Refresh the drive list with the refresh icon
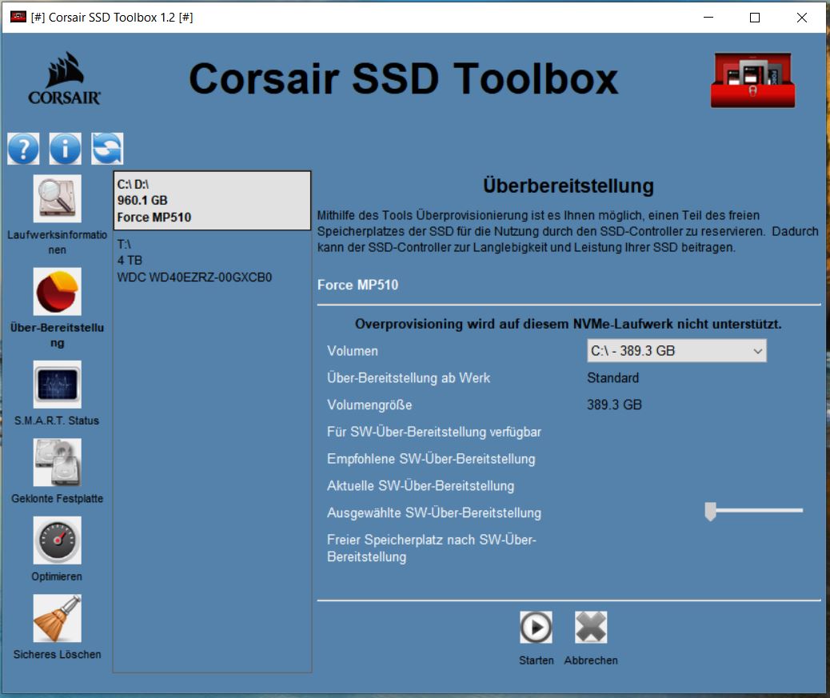Image resolution: width=830 pixels, height=698 pixels. 107,149
